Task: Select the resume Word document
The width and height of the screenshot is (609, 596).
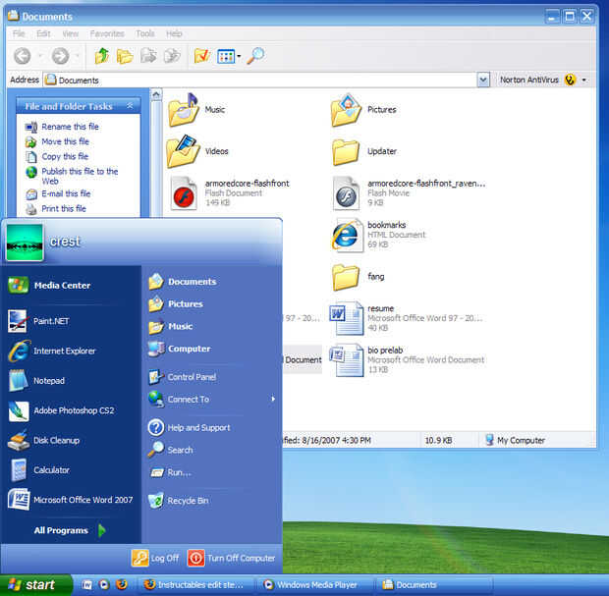Action: [406, 318]
